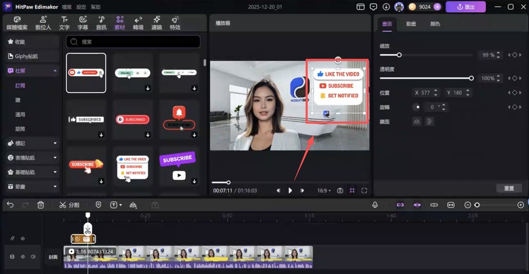Delete the selected clip with the trash icon
This screenshot has width=529, height=274.
click(x=41, y=205)
